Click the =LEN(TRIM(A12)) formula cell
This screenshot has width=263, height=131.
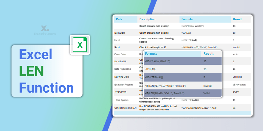[x=190, y=100]
